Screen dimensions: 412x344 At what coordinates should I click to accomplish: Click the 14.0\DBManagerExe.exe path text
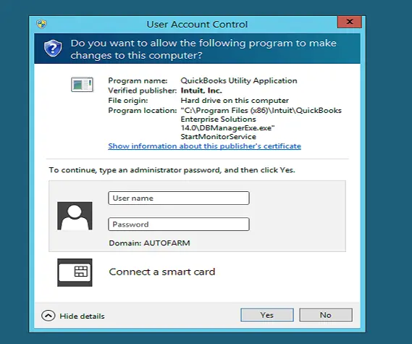(x=227, y=128)
